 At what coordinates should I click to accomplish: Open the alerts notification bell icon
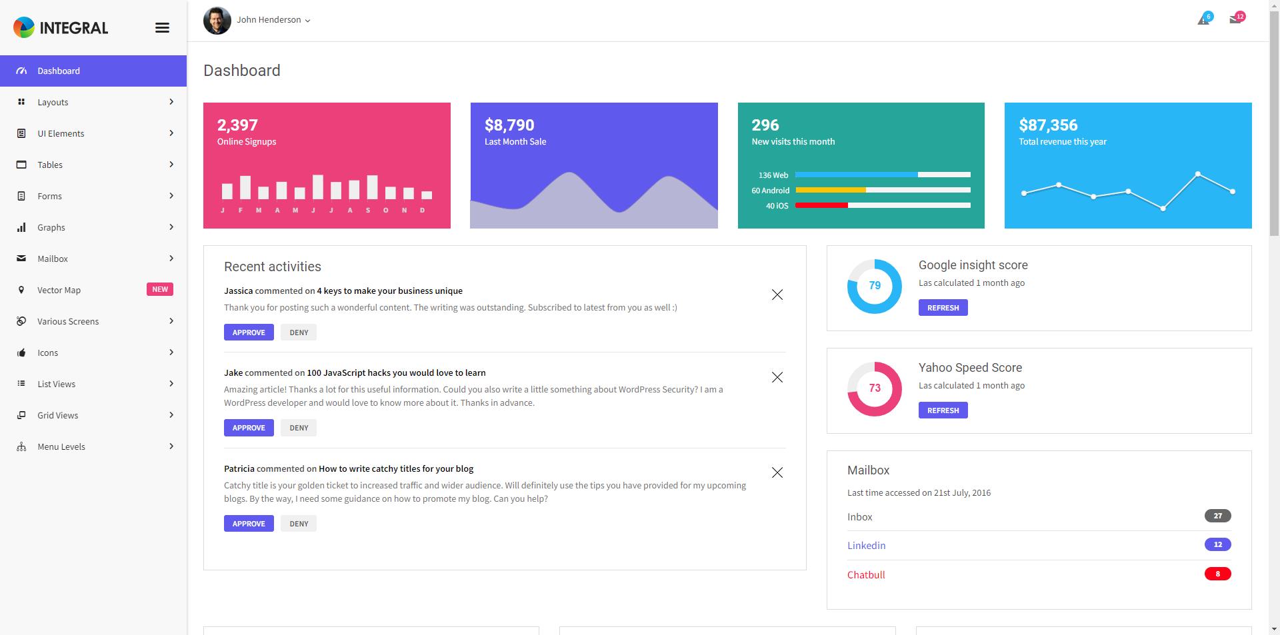[1204, 19]
